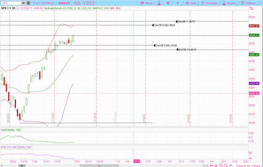The width and height of the screenshot is (263, 167).
Task: Open the Drawings menu
Action: click(x=210, y=3)
